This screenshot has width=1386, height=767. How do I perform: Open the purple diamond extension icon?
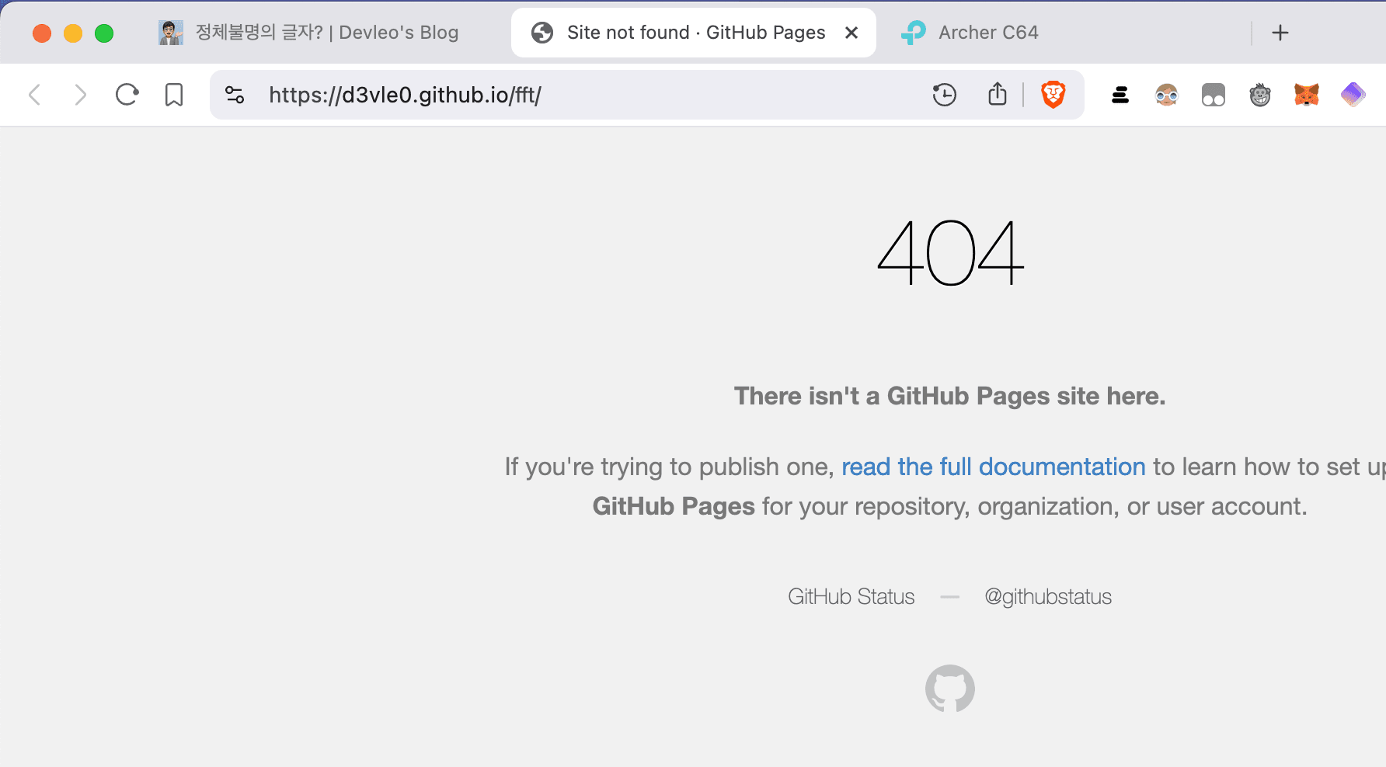point(1353,95)
